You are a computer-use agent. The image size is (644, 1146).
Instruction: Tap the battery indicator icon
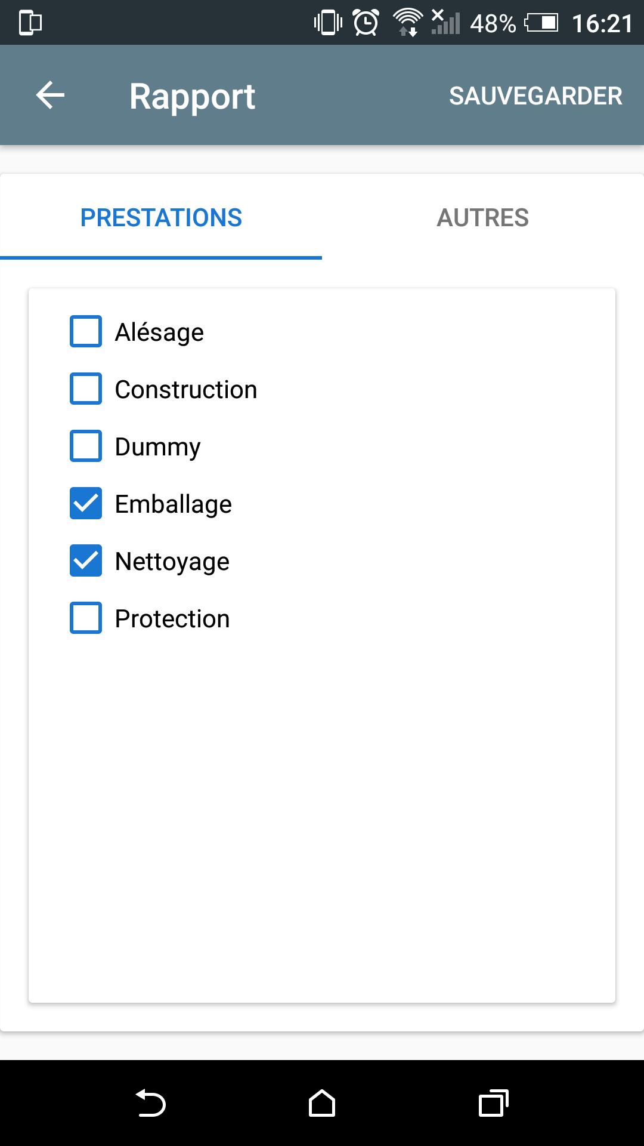[541, 23]
